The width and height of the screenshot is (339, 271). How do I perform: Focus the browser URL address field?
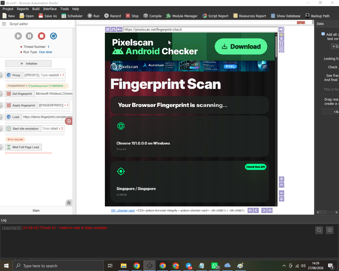200,29
